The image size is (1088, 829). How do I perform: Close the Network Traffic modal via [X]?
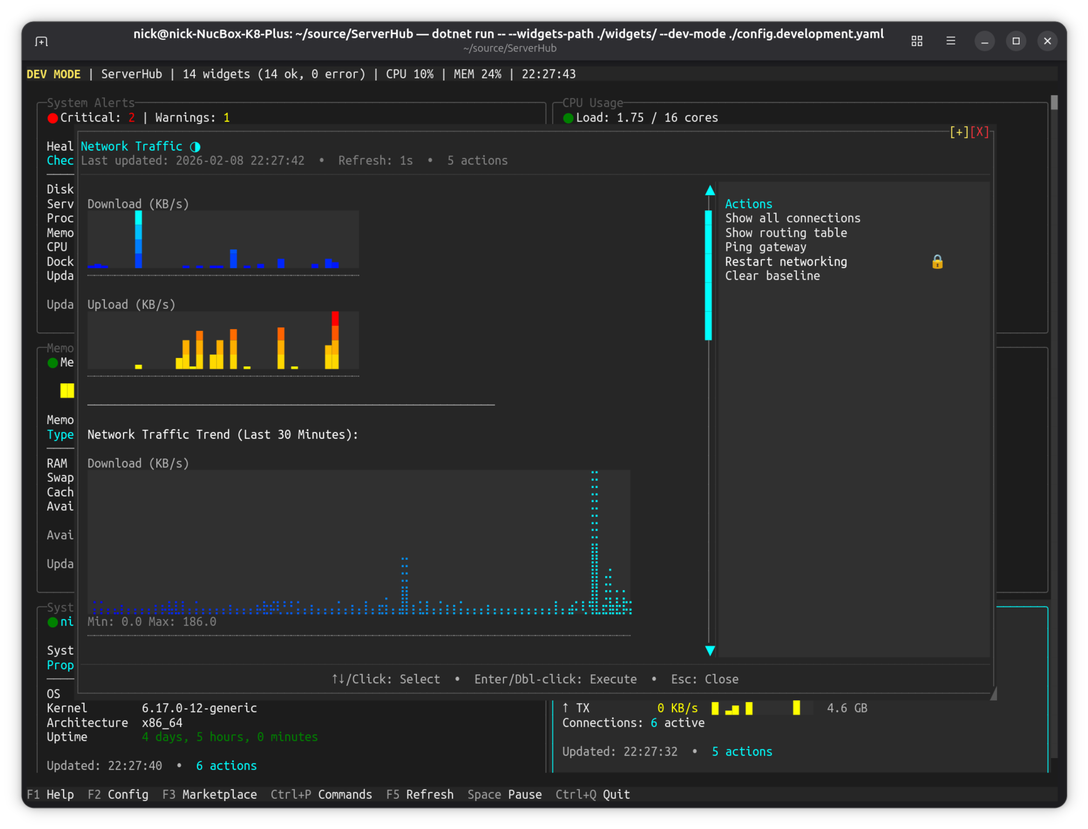pos(979,132)
